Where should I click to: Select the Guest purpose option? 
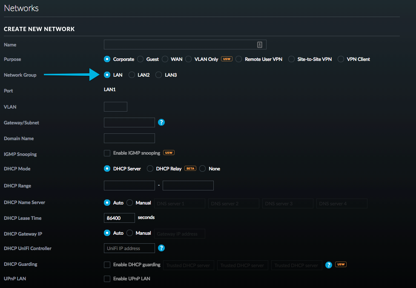point(141,59)
